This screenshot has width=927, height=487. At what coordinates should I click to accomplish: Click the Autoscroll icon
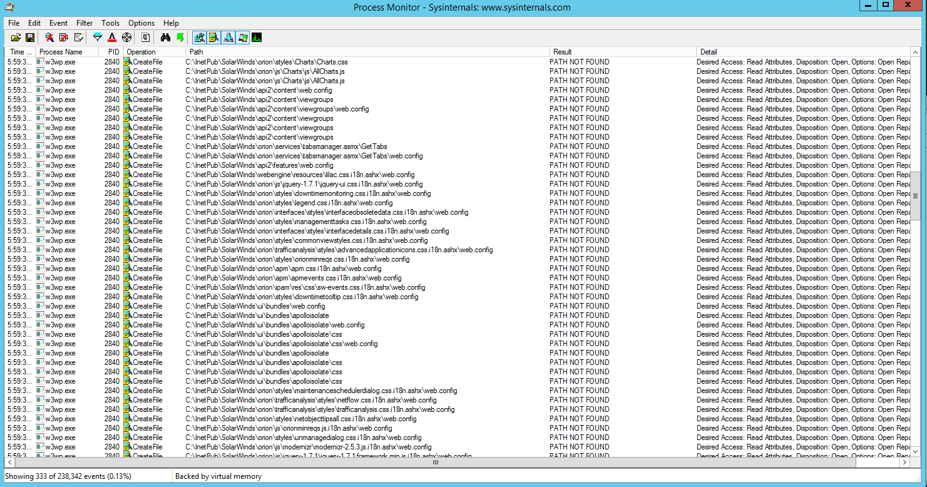(63, 37)
